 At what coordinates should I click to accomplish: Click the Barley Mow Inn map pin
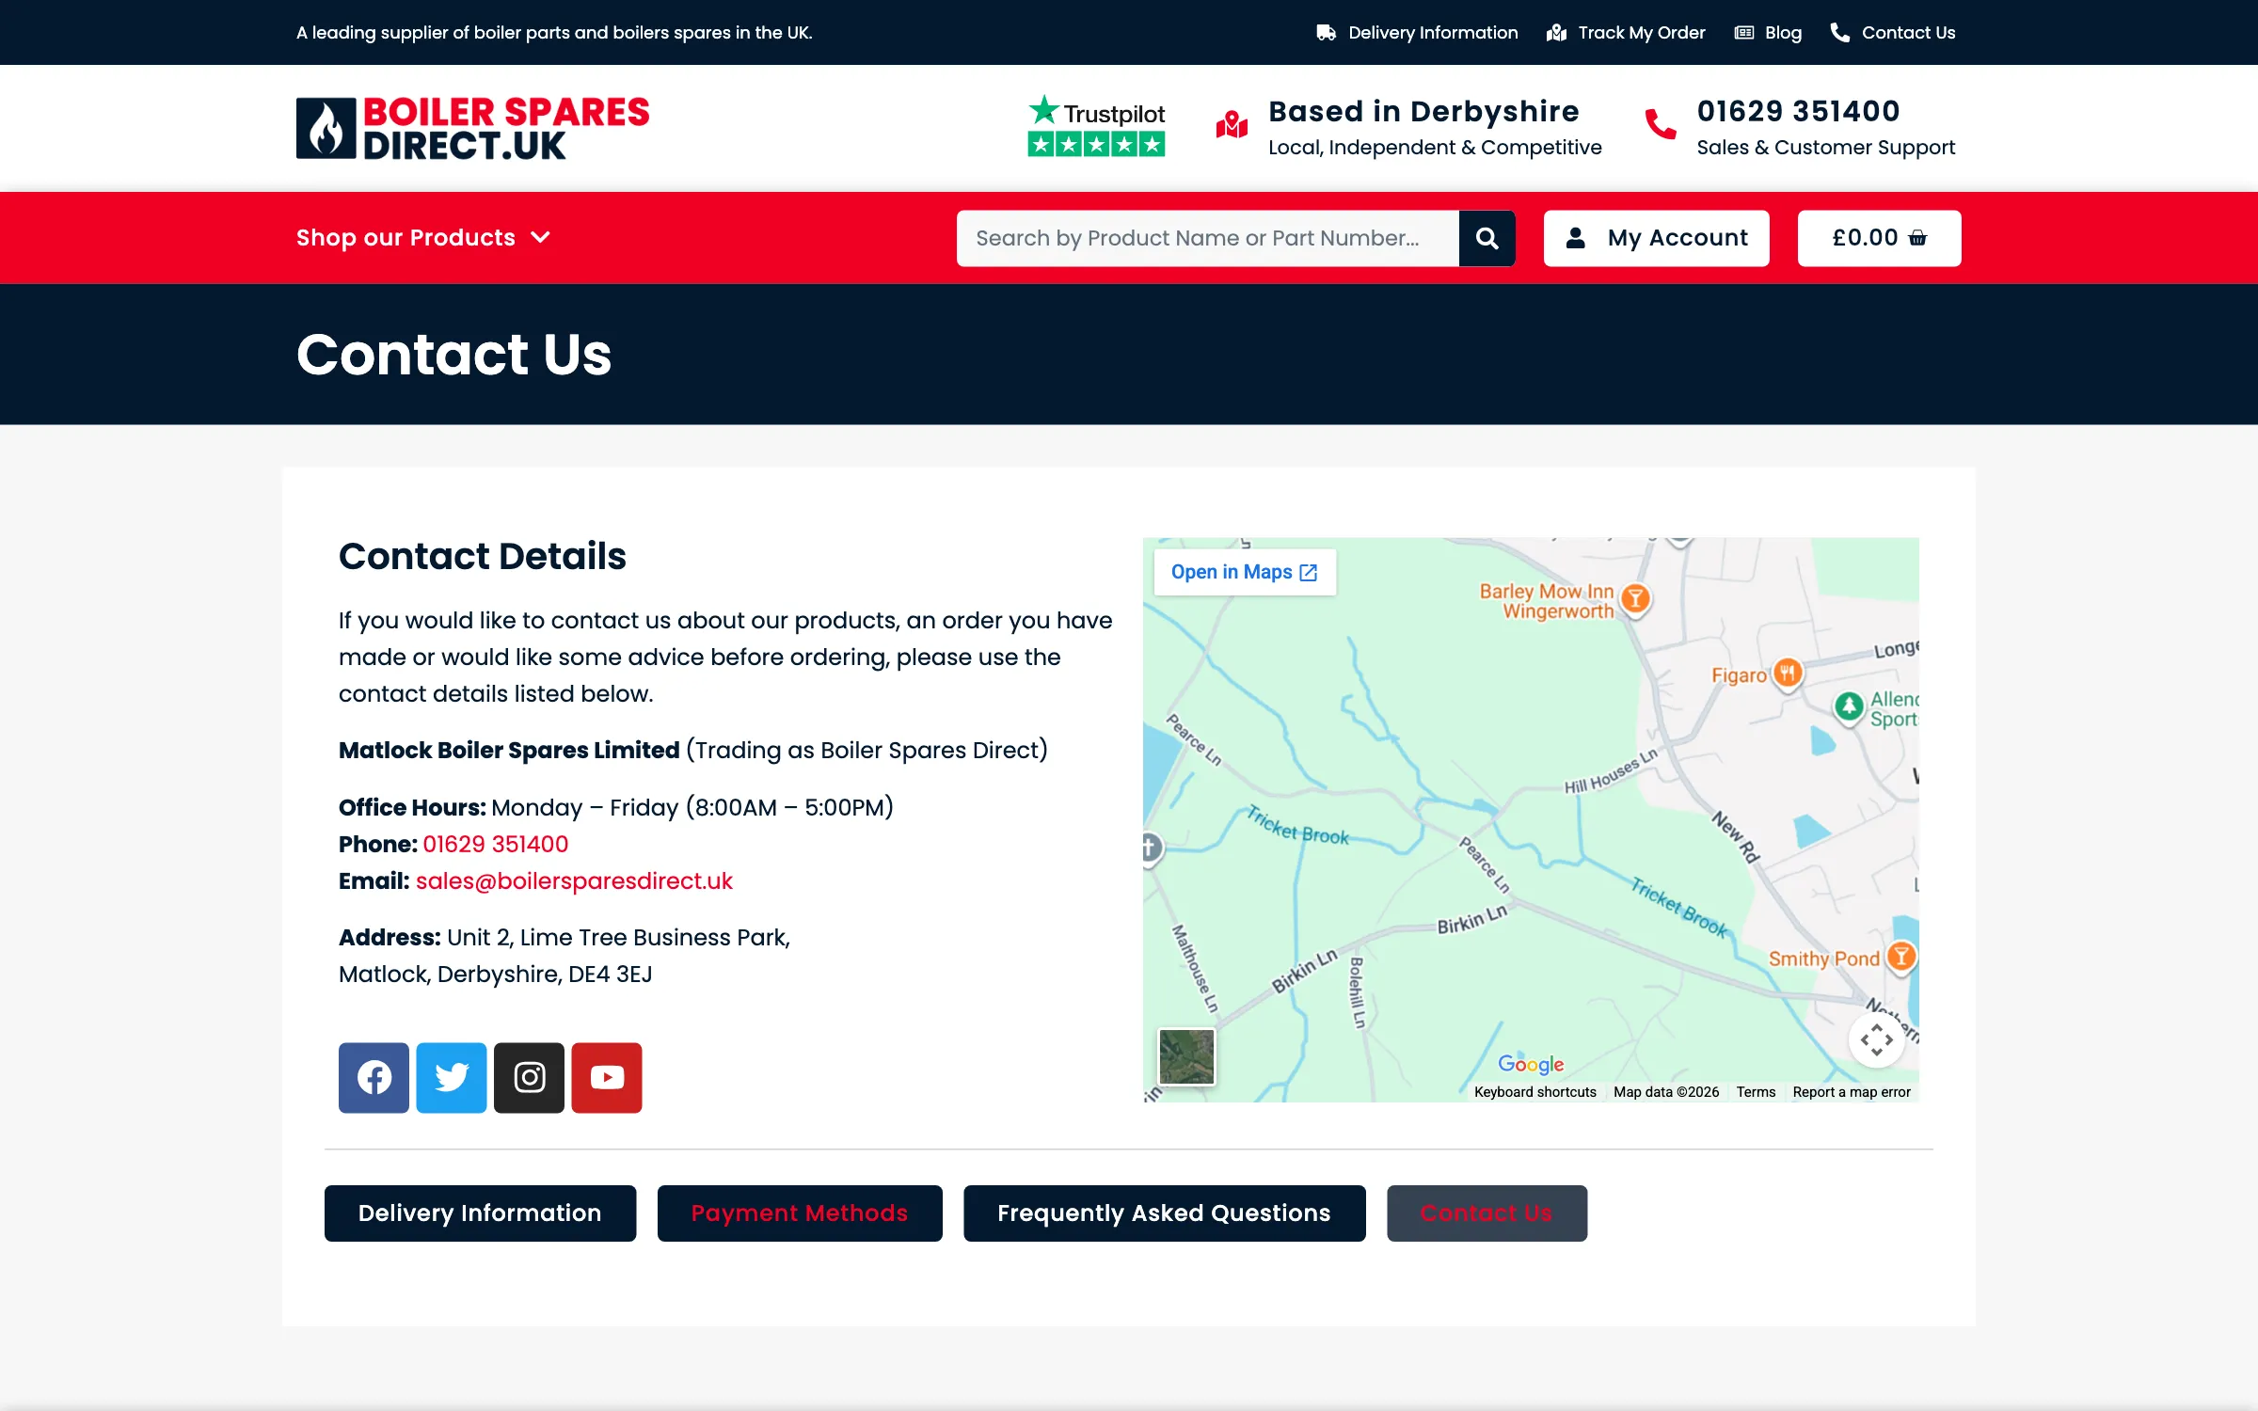click(1636, 599)
